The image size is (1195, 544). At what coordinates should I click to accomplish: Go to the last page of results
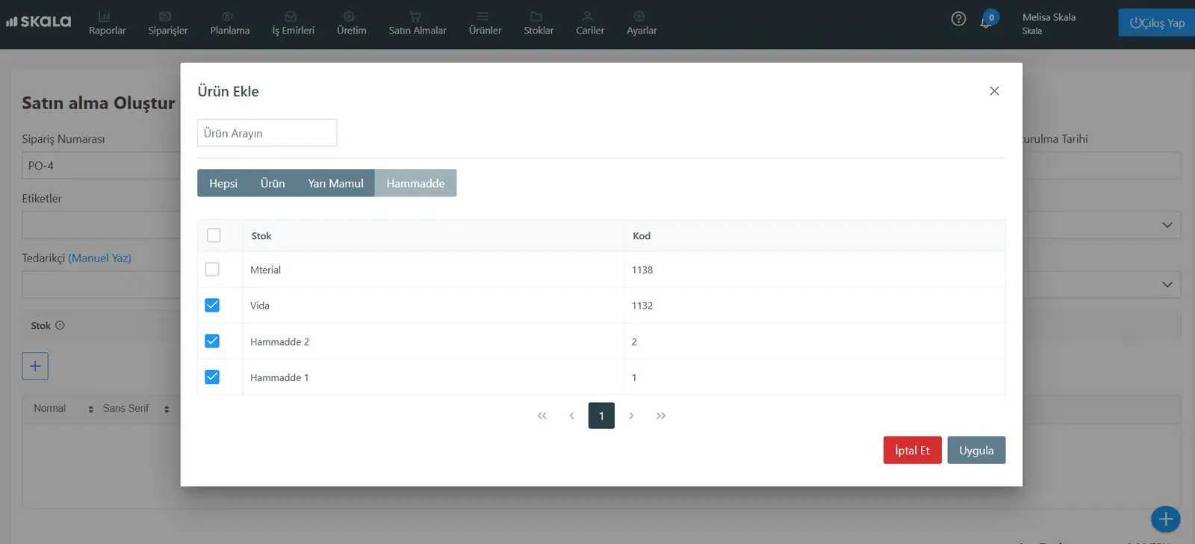(x=661, y=415)
